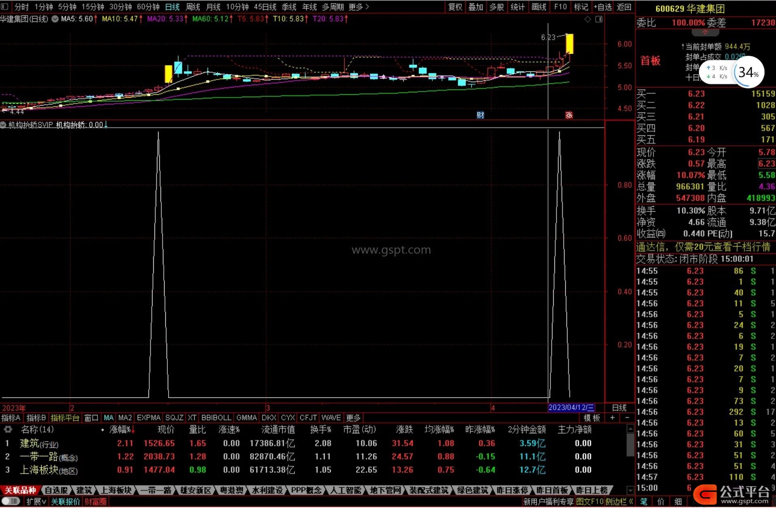Collapse the order panel with red chevron
The height and width of the screenshot is (508, 776).
pyautogui.click(x=705, y=32)
